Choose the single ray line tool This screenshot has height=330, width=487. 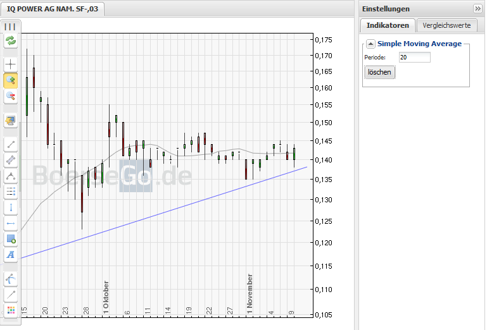pyautogui.click(x=11, y=295)
